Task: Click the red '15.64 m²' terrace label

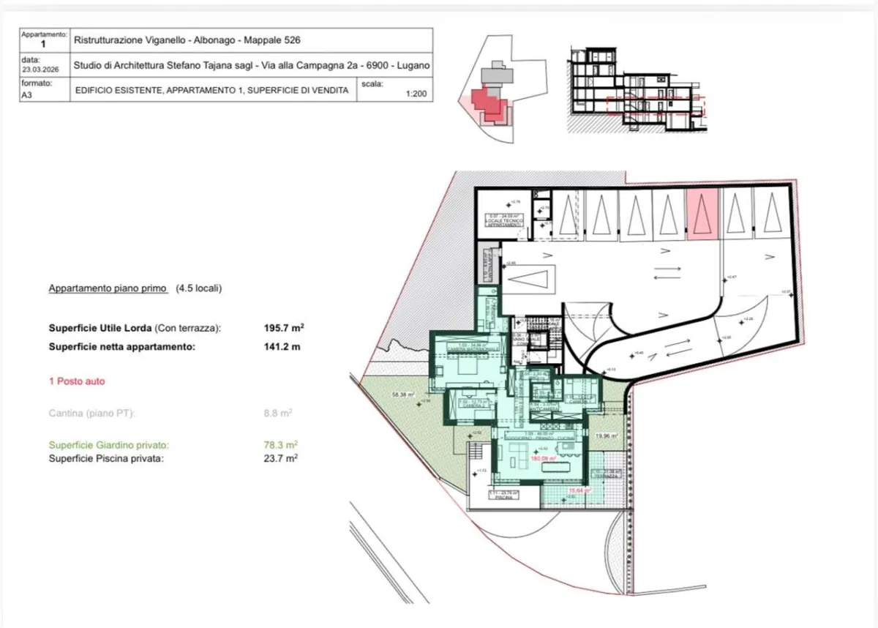Action: [x=580, y=491]
